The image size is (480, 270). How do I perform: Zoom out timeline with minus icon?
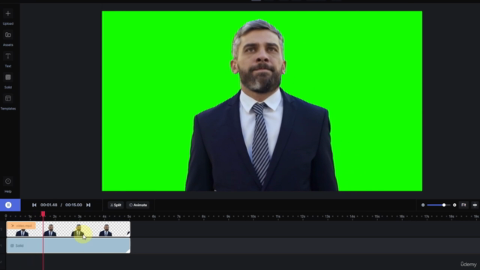[423, 205]
